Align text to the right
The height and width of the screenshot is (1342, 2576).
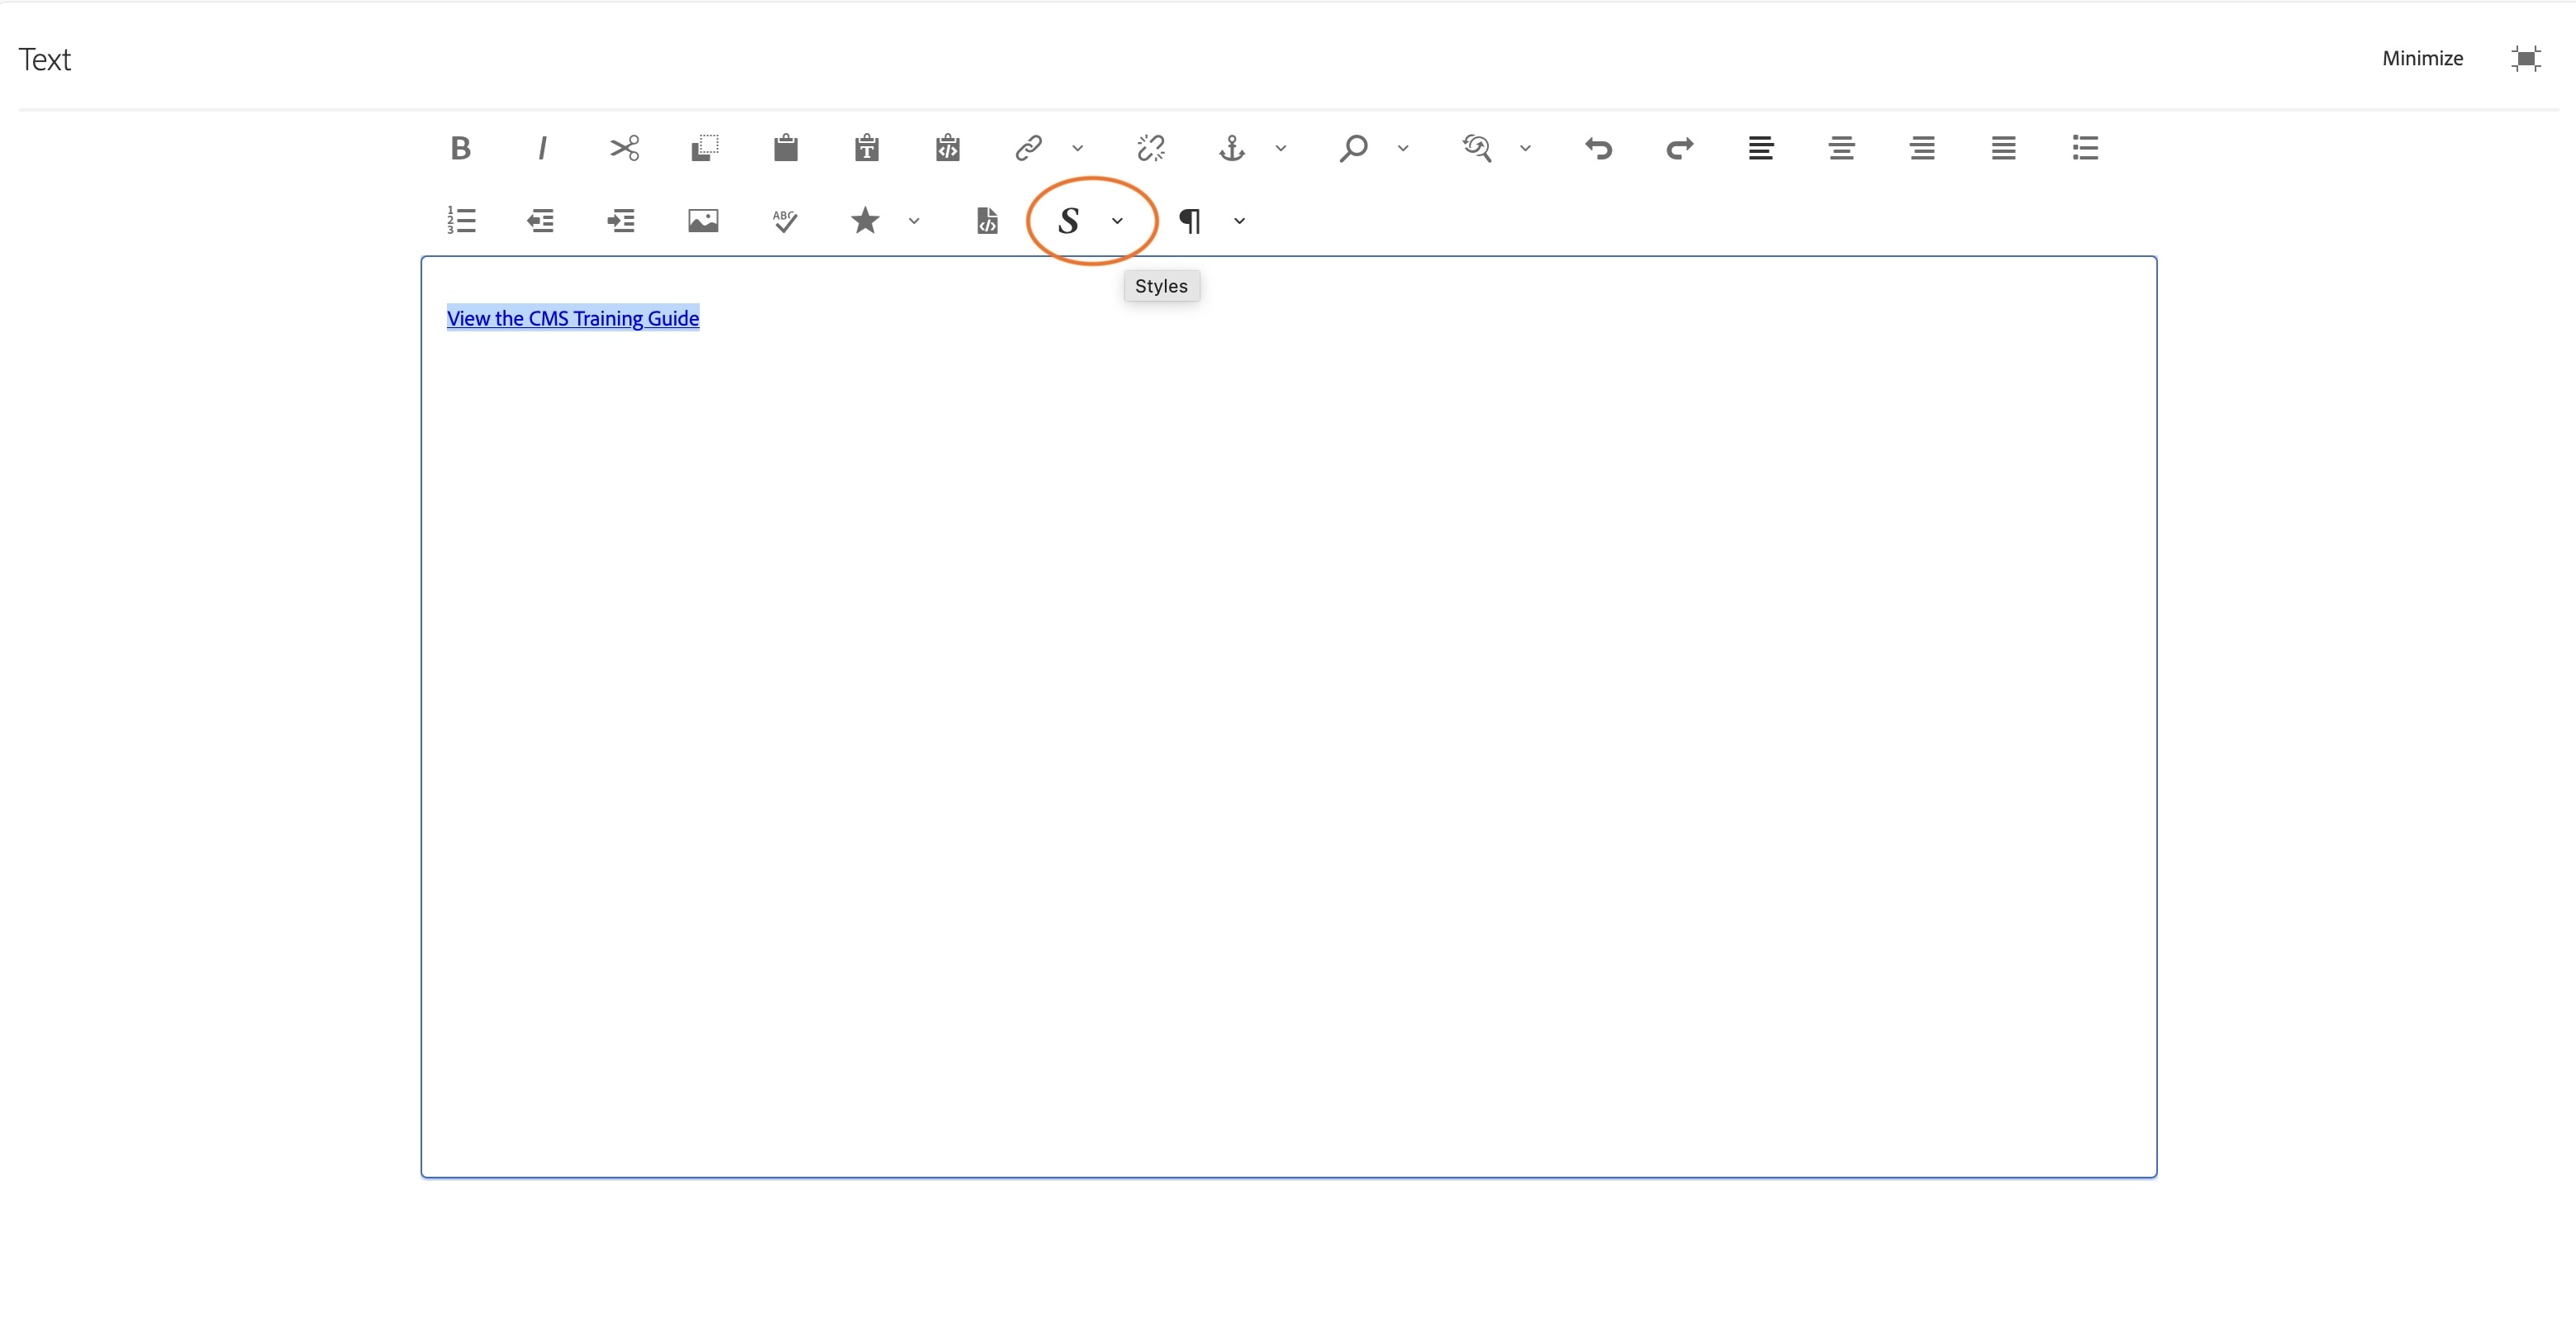(1922, 148)
